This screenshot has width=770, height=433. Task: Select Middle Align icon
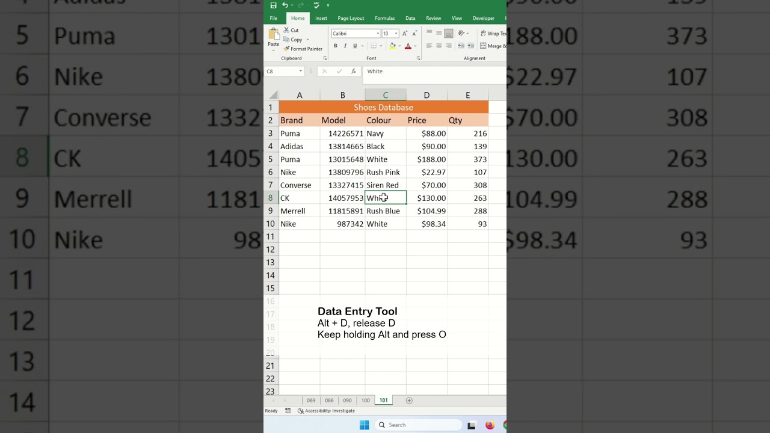click(439, 34)
